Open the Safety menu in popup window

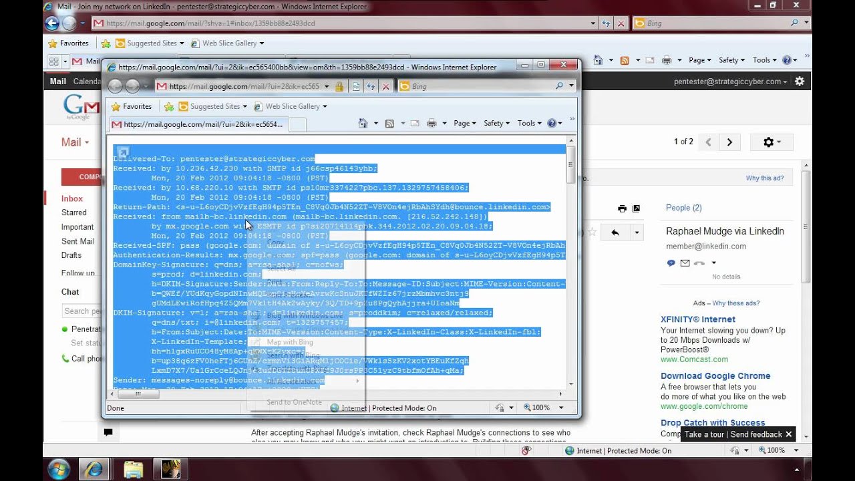(496, 123)
